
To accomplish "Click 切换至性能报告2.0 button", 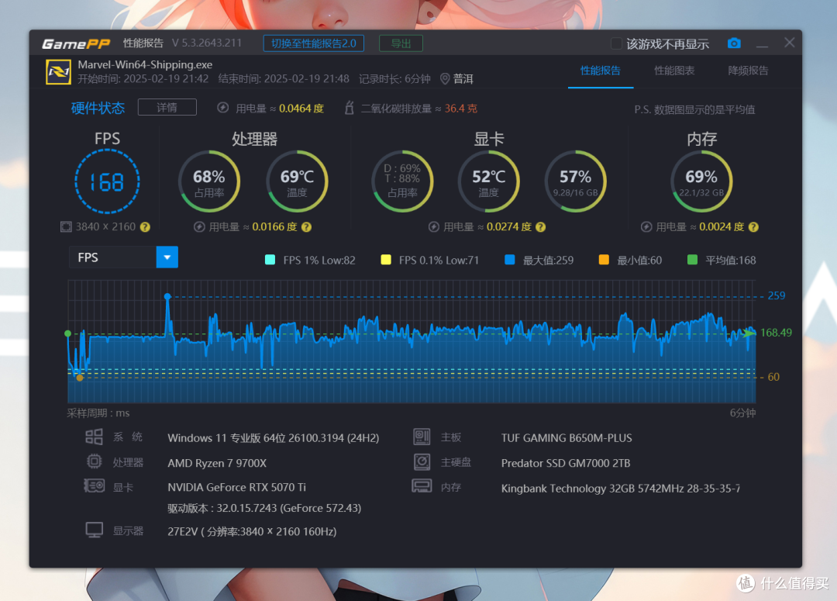I will tap(314, 43).
